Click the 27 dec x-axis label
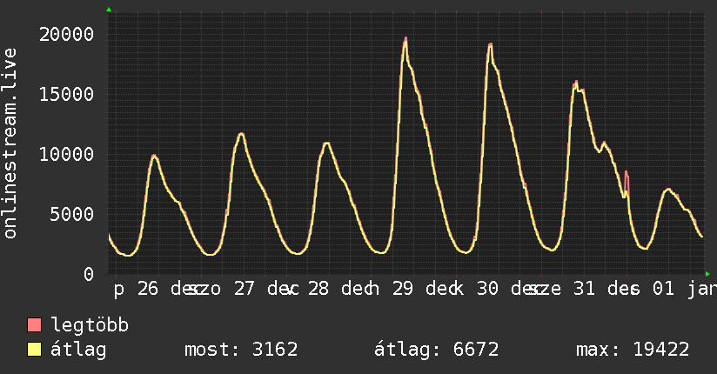This screenshot has height=374, width=717. click(266, 289)
